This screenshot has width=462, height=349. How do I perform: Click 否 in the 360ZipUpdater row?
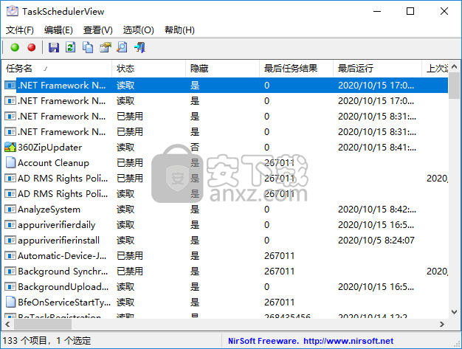(x=195, y=147)
